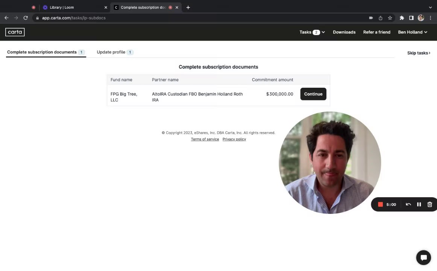The height and width of the screenshot is (271, 437).
Task: Click the AltoIRA Custodian partner name
Action: click(x=197, y=97)
